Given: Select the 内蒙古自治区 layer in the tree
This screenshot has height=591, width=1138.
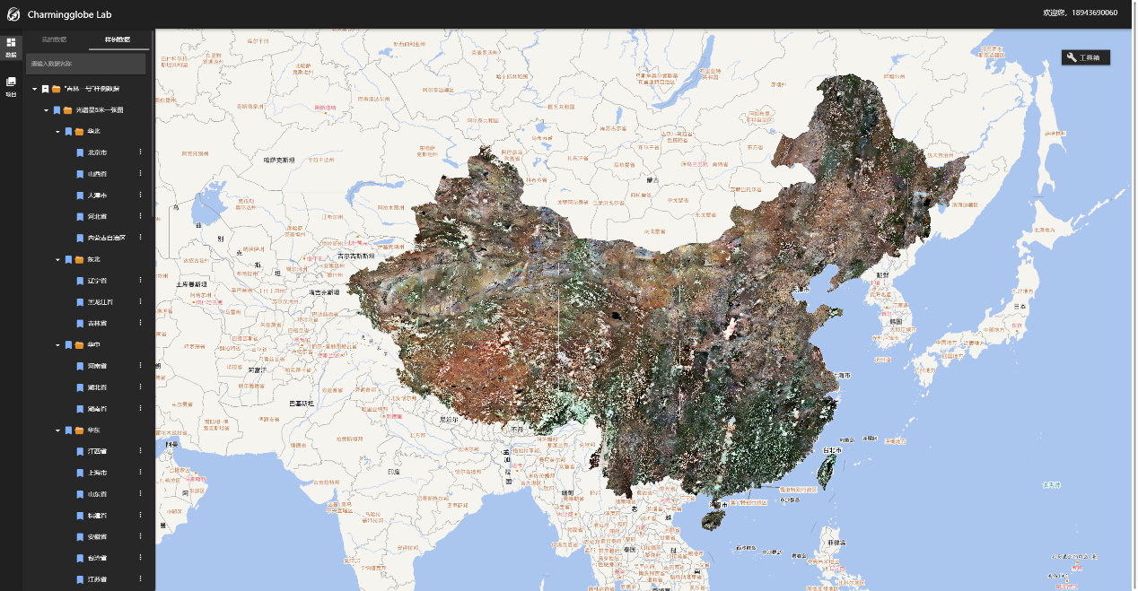Looking at the screenshot, I should (x=106, y=238).
